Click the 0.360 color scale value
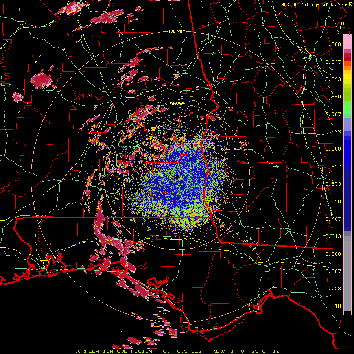Screen dimensions: 354x354 pyautogui.click(x=333, y=254)
